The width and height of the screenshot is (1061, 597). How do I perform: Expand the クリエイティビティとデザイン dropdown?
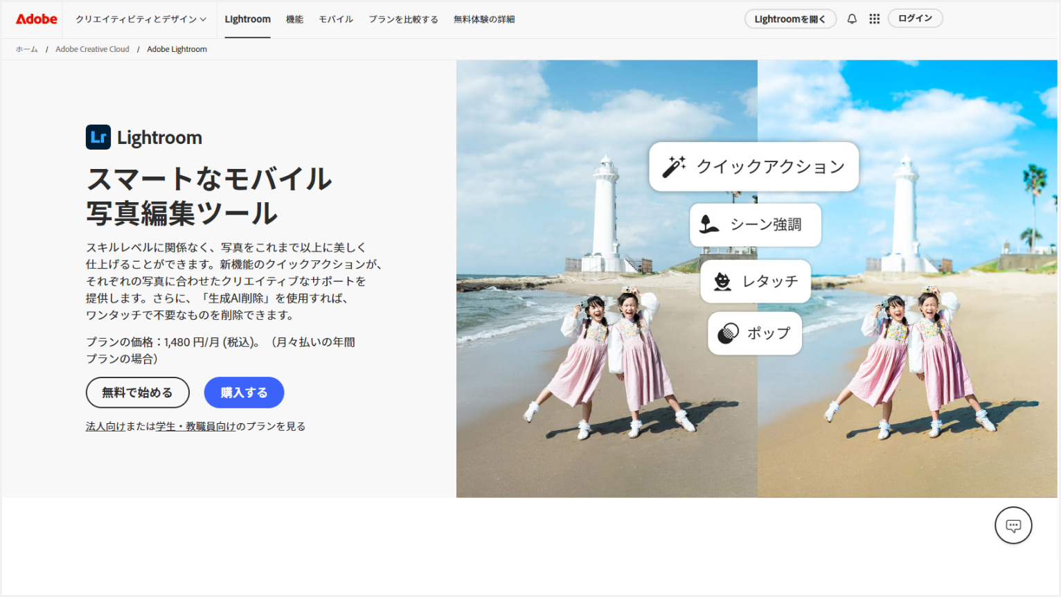140,19
